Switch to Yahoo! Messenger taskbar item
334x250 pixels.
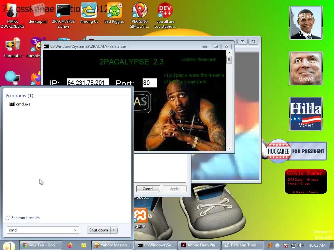(113, 245)
